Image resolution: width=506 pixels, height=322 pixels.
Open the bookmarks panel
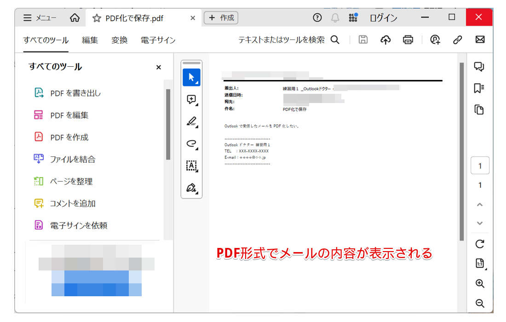[479, 88]
